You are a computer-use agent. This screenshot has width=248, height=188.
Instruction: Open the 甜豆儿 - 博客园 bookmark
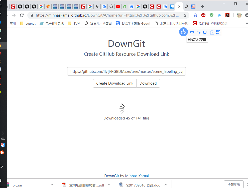pyautogui.click(x=98, y=23)
